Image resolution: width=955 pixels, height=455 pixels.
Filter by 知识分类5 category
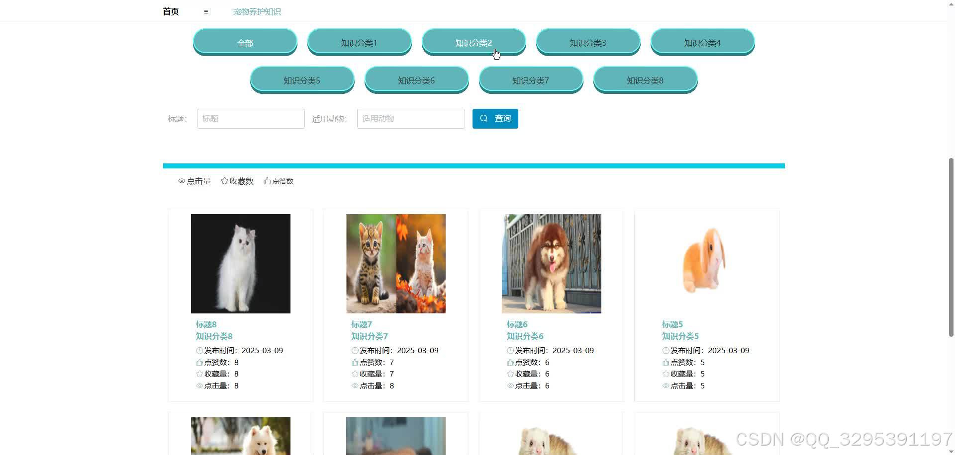[x=302, y=80]
